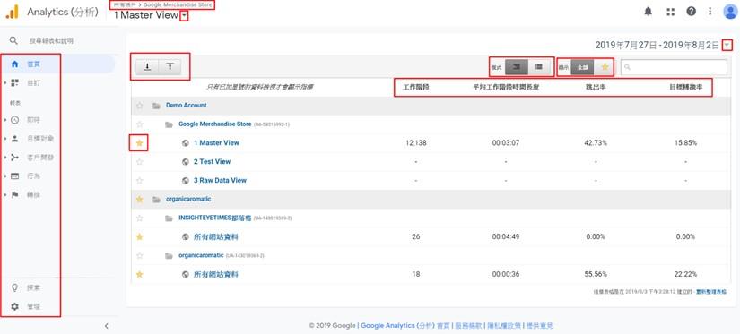Screen dimensions: 740x334
Task: Open the 探索 lightbulb icon
Action: click(14, 287)
